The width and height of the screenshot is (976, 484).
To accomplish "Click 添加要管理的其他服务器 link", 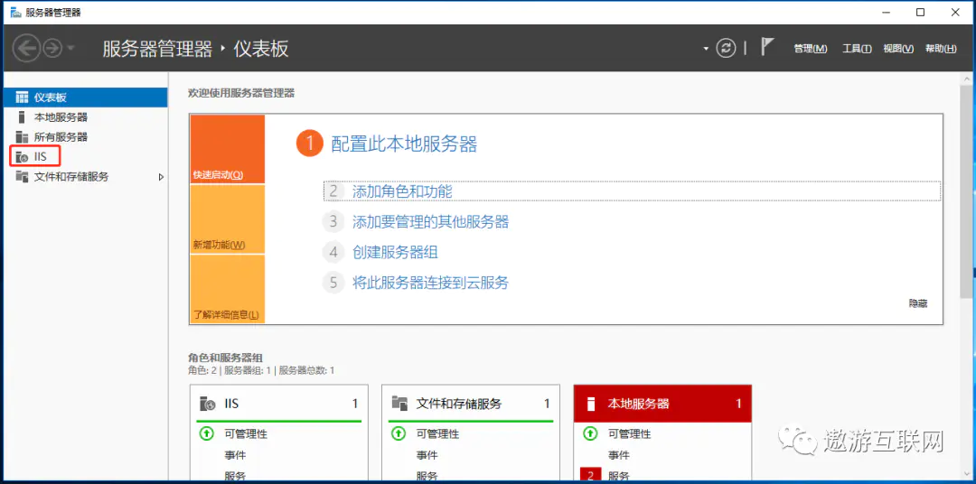I will [x=431, y=221].
